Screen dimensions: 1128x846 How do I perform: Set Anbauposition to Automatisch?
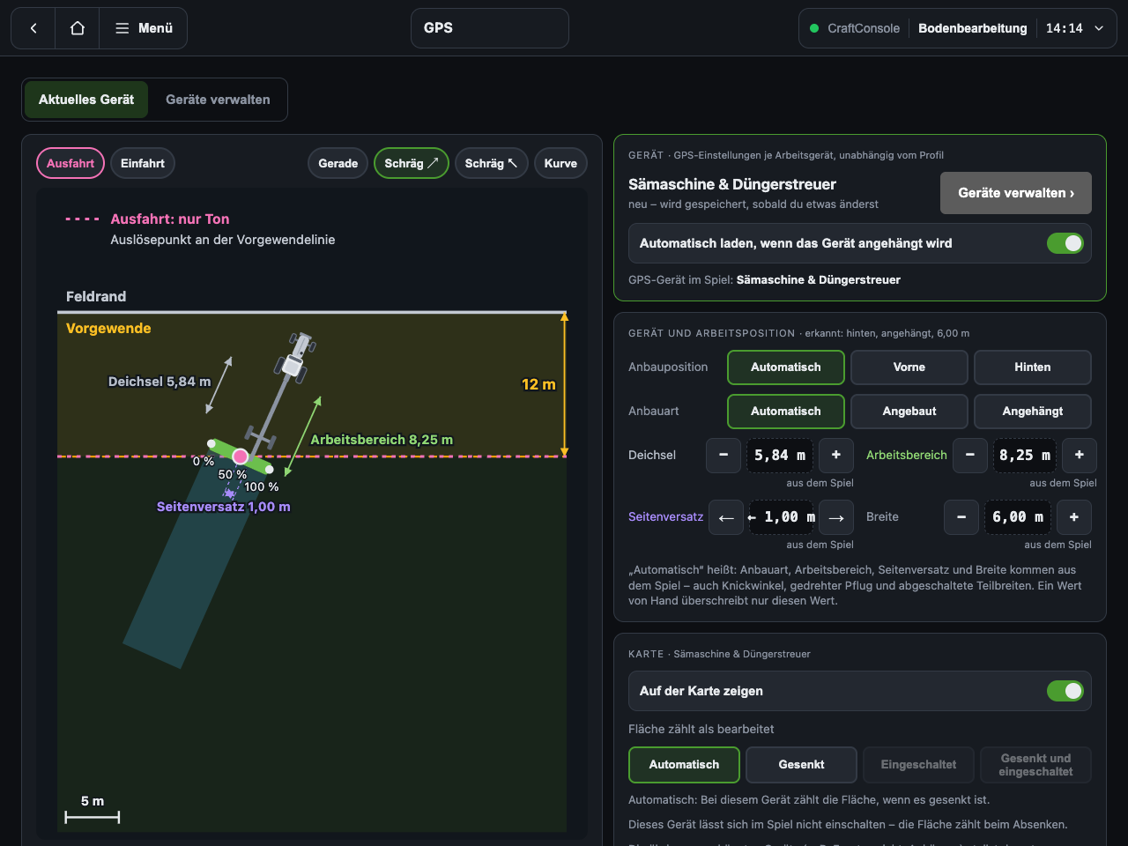click(786, 367)
